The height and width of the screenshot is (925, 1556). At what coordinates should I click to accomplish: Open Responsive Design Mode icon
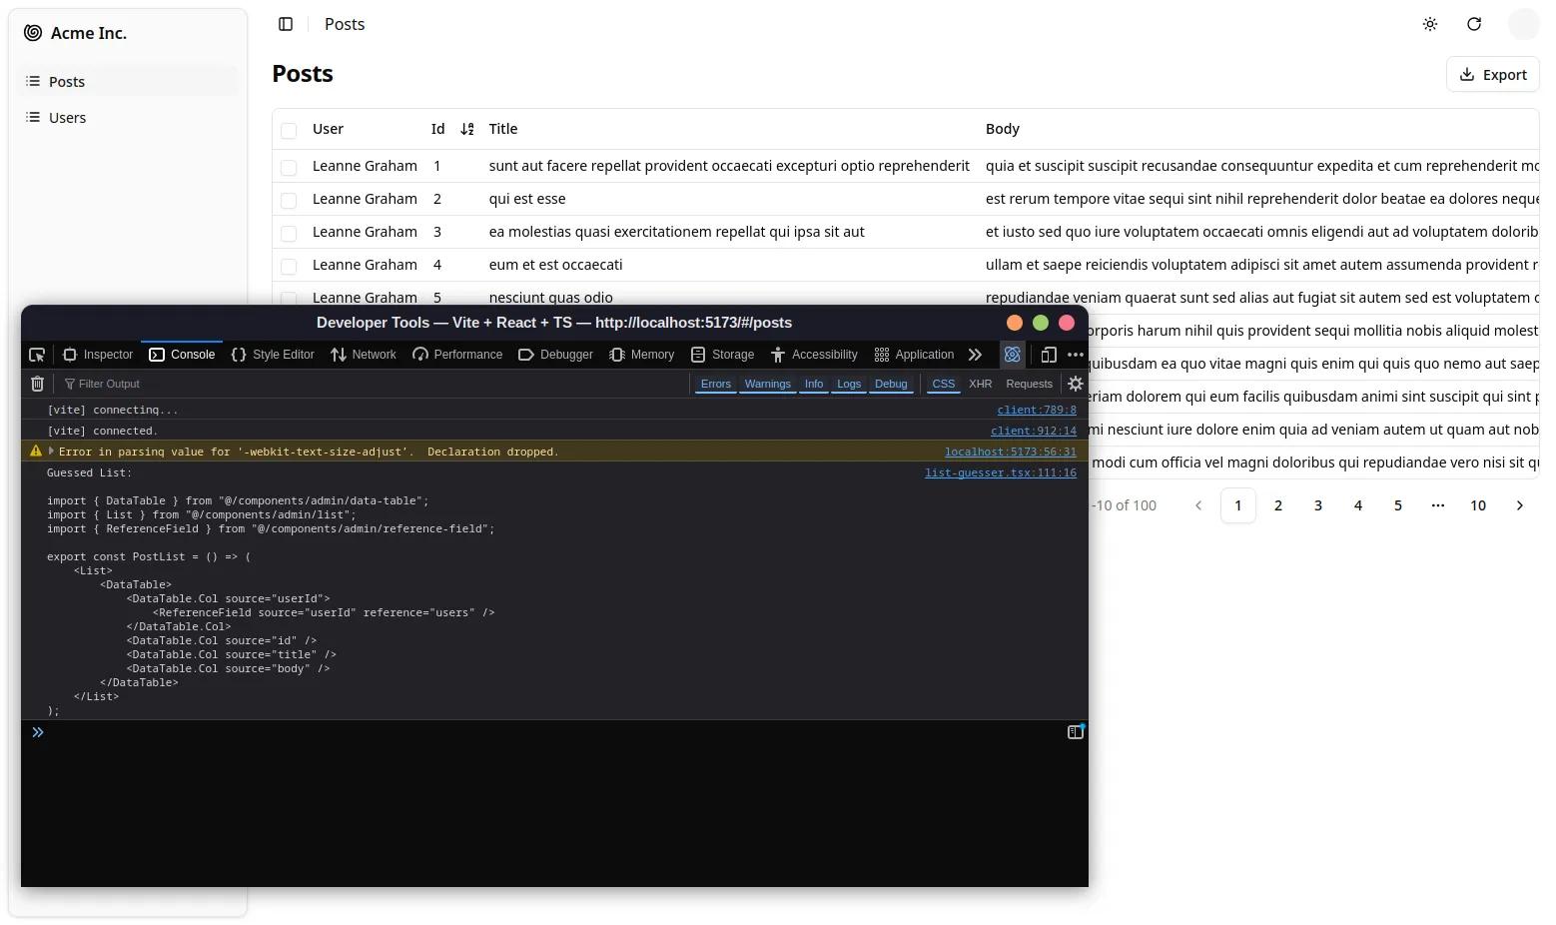click(x=1048, y=355)
